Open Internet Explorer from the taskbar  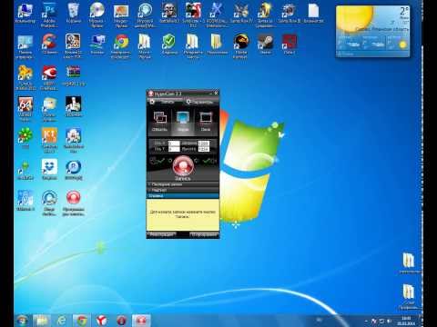[62, 321]
